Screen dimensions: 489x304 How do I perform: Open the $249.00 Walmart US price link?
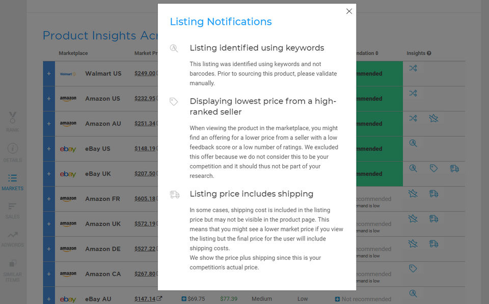pyautogui.click(x=145, y=74)
